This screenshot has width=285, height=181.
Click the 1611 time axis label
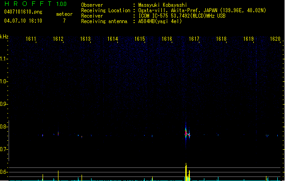click(x=31, y=38)
